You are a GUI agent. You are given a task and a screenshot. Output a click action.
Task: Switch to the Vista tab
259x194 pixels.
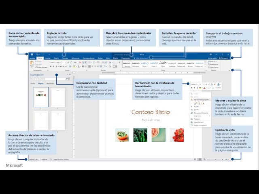click(108, 58)
